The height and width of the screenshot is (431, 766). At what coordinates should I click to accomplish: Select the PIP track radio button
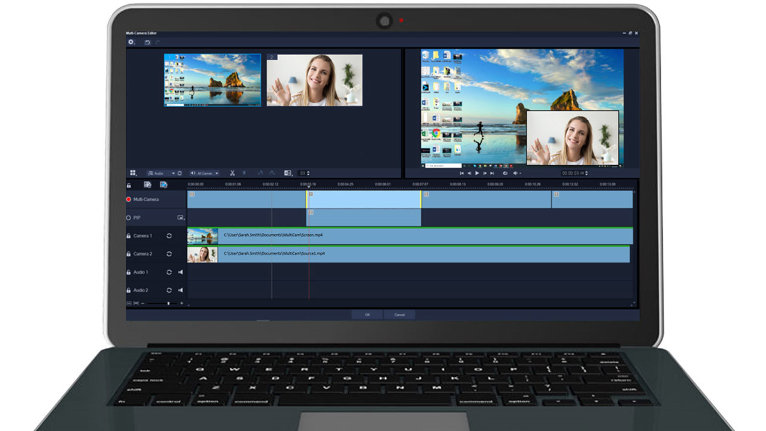pos(128,218)
